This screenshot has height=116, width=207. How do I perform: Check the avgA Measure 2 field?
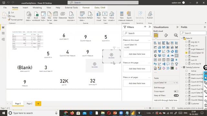click(186, 49)
